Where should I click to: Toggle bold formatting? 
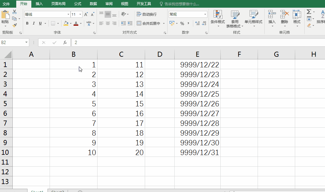tap(27, 23)
